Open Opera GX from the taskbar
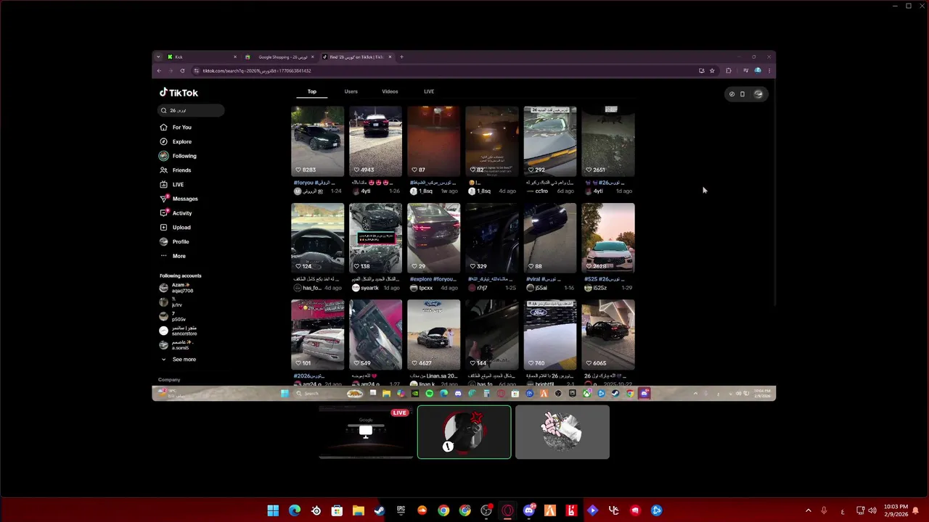This screenshot has height=522, width=929. click(x=507, y=510)
